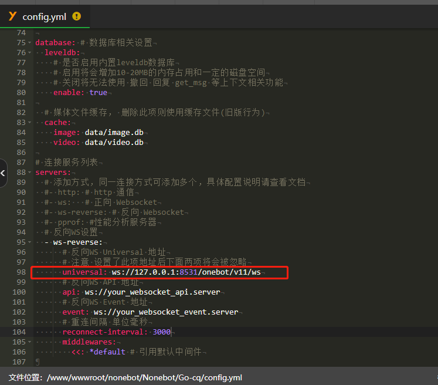Click the 'middlewares:' key text

[89, 342]
